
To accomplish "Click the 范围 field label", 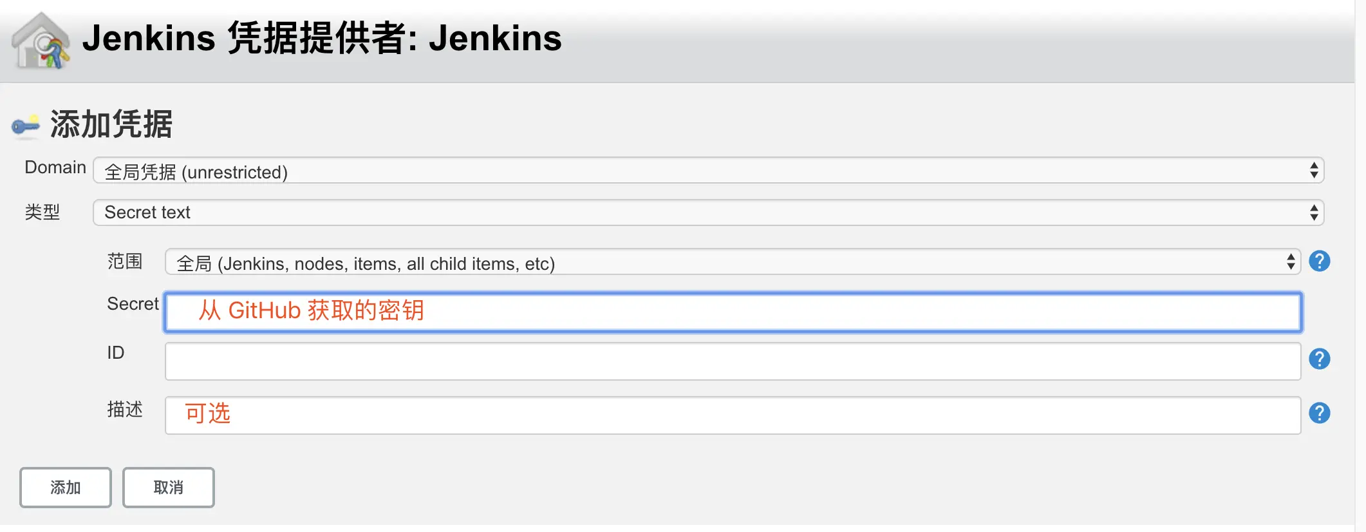I will point(125,261).
